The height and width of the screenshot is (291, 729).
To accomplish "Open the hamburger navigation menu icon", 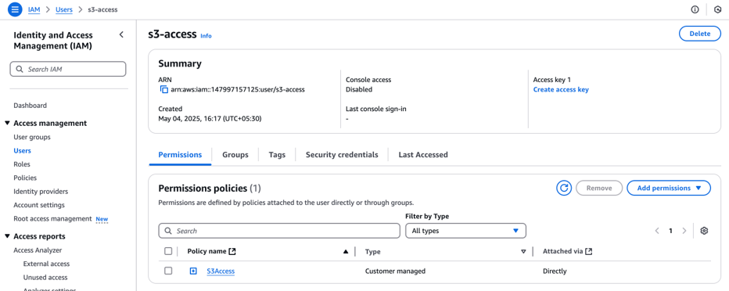I will pos(15,9).
